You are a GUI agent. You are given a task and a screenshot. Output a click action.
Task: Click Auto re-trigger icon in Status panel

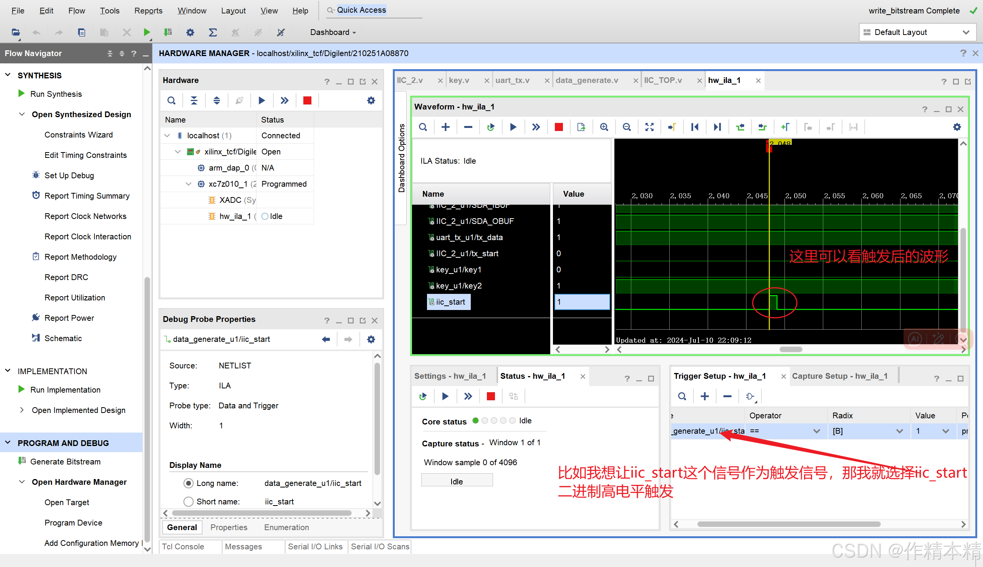423,396
